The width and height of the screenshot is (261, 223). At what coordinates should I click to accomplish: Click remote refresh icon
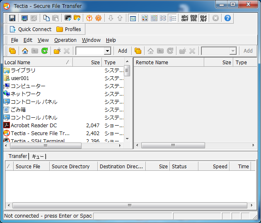(x=170, y=51)
